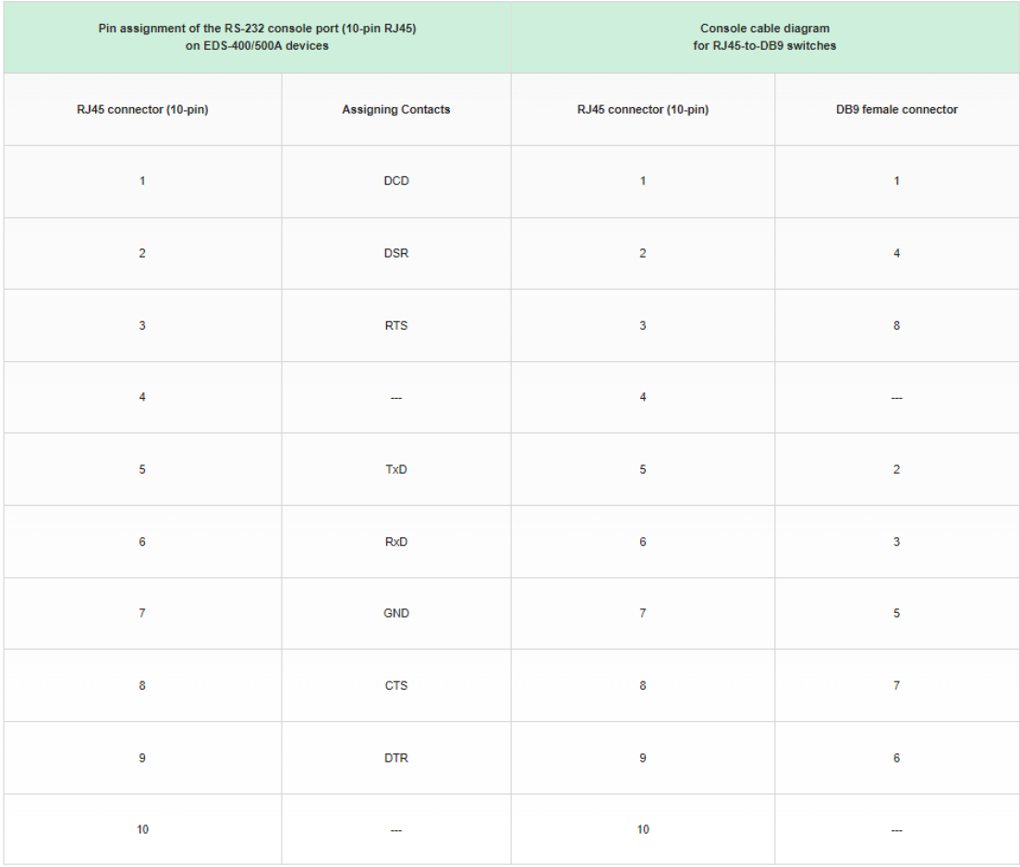This screenshot has width=1020, height=867.
Task: Click DB9 pin 8 in the RTS row
Action: tap(896, 326)
